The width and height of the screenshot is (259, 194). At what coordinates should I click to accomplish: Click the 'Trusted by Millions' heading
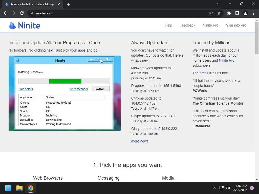tap(211, 42)
